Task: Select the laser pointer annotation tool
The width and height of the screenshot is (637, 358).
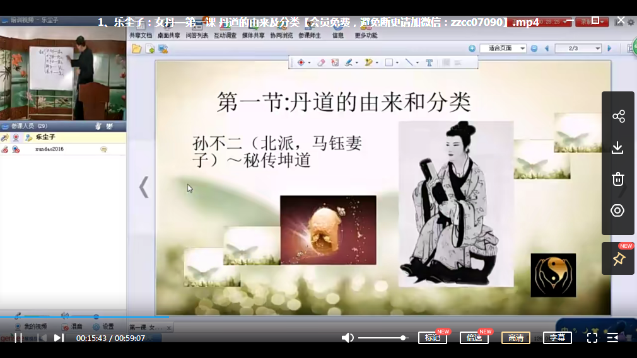Action: coord(301,62)
